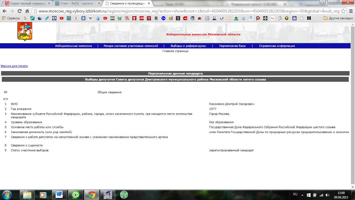Screen dimensions: 355x200
Task: Click the education value без образования
Action: pyautogui.click(x=221, y=122)
